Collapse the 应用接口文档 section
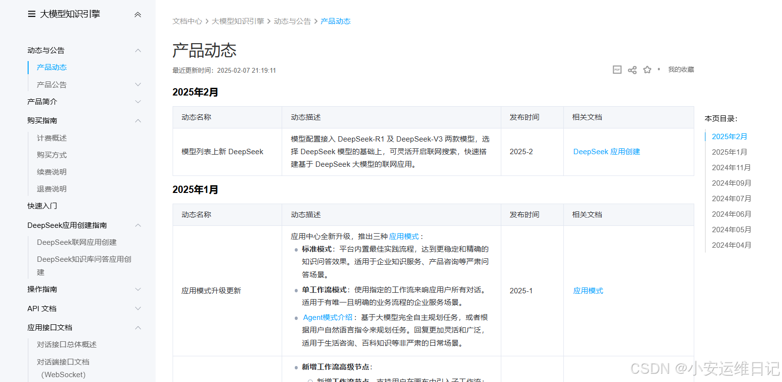This screenshot has width=782, height=382. pos(138,328)
